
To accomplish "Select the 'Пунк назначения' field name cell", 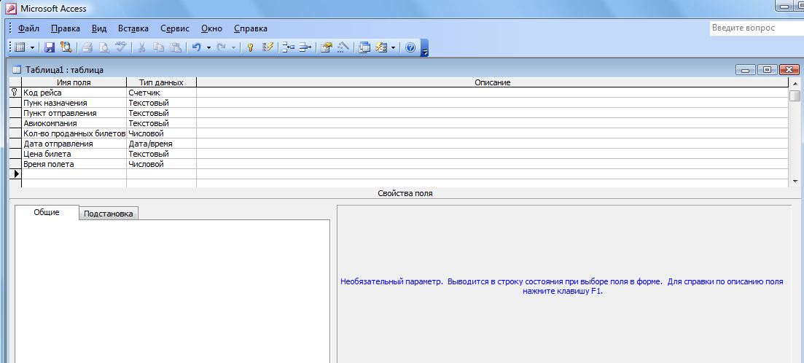I will [74, 103].
